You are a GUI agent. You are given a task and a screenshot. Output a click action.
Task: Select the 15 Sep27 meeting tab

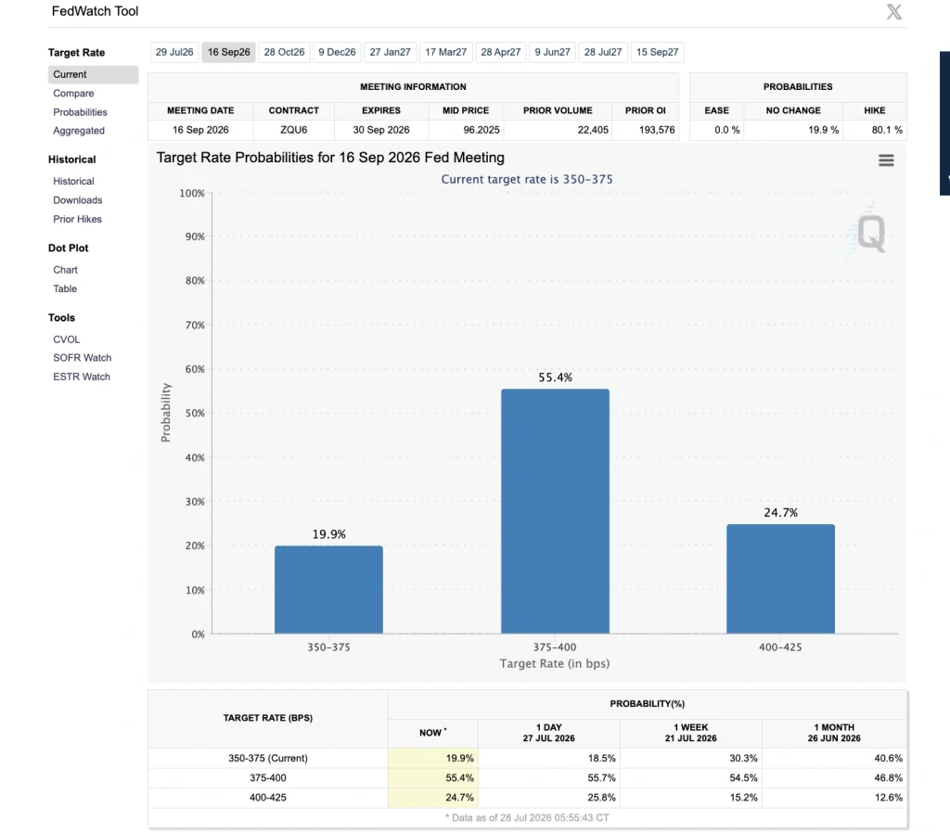658,52
